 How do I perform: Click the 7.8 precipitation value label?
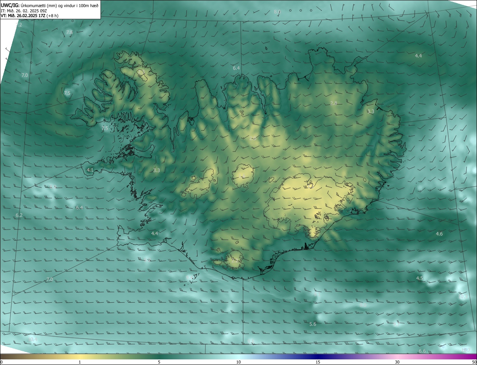(x=69, y=32)
